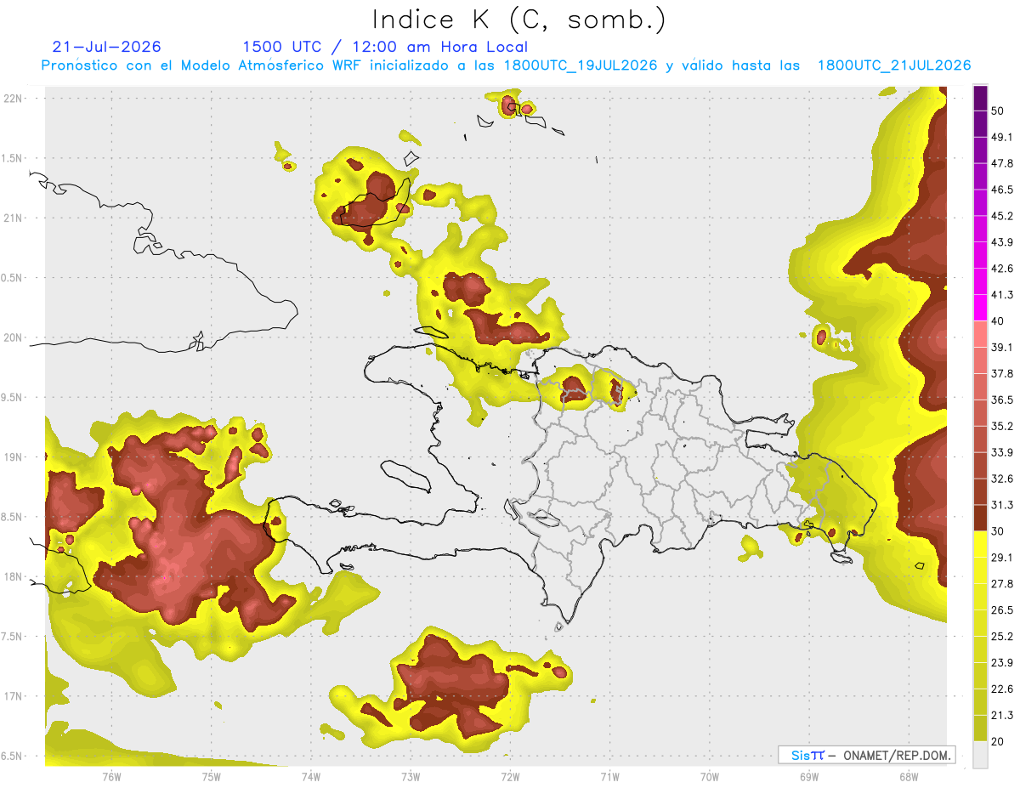The height and width of the screenshot is (788, 1020).
Task: Click the colour bar value 39.1
Action: [x=1002, y=348]
